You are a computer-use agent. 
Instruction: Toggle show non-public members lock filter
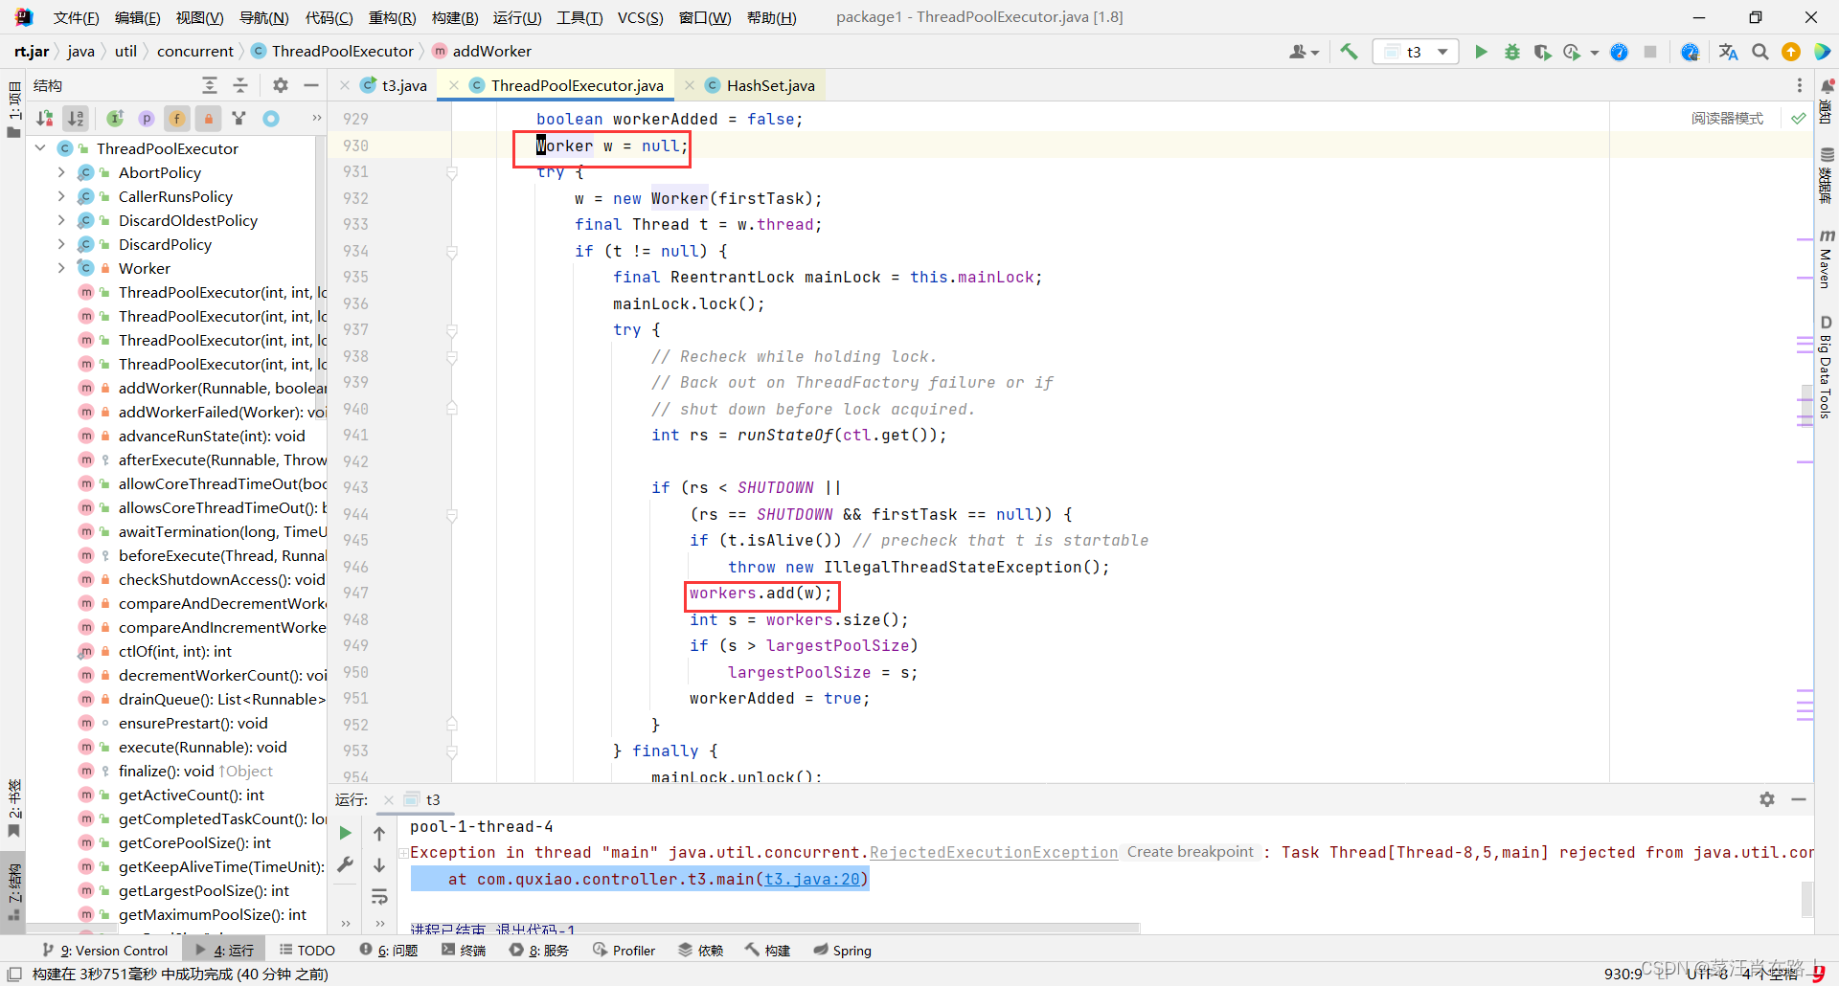(x=208, y=118)
